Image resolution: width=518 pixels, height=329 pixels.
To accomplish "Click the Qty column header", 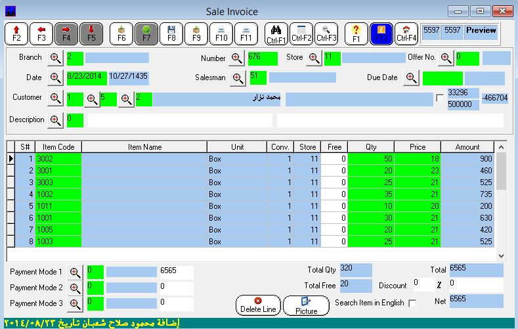I will pyautogui.click(x=370, y=147).
